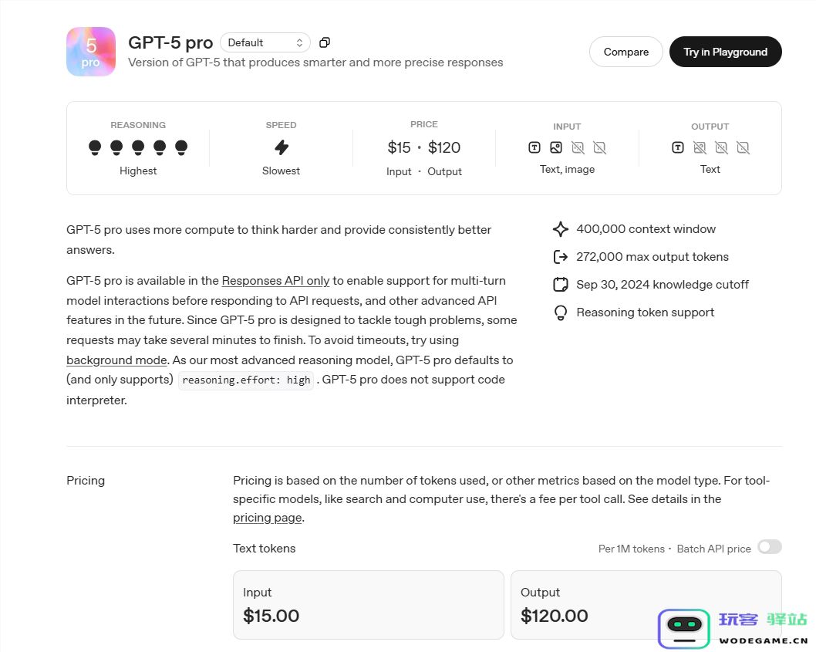Click the text output icon

(x=678, y=147)
